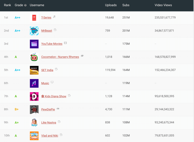This screenshot has width=194, height=142.
Task: Click the category icon next to SET India
Action: pyautogui.click(x=56, y=69)
